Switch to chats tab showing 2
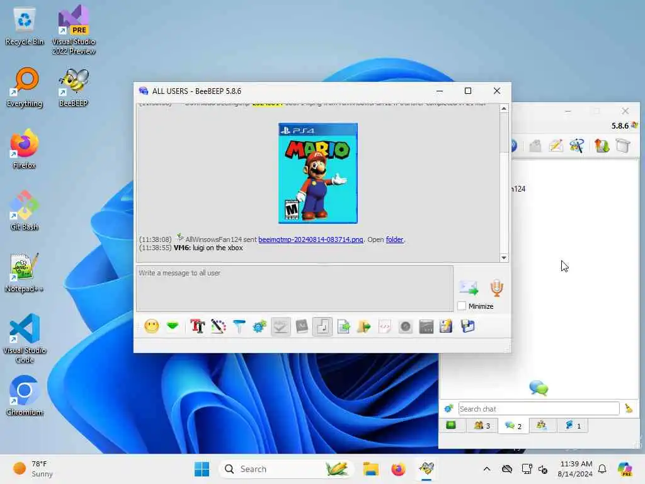The height and width of the screenshot is (484, 645). (x=513, y=425)
